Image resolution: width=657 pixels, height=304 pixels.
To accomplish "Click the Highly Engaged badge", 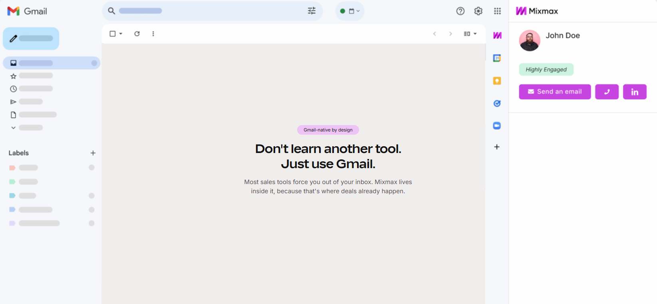I will click(546, 69).
